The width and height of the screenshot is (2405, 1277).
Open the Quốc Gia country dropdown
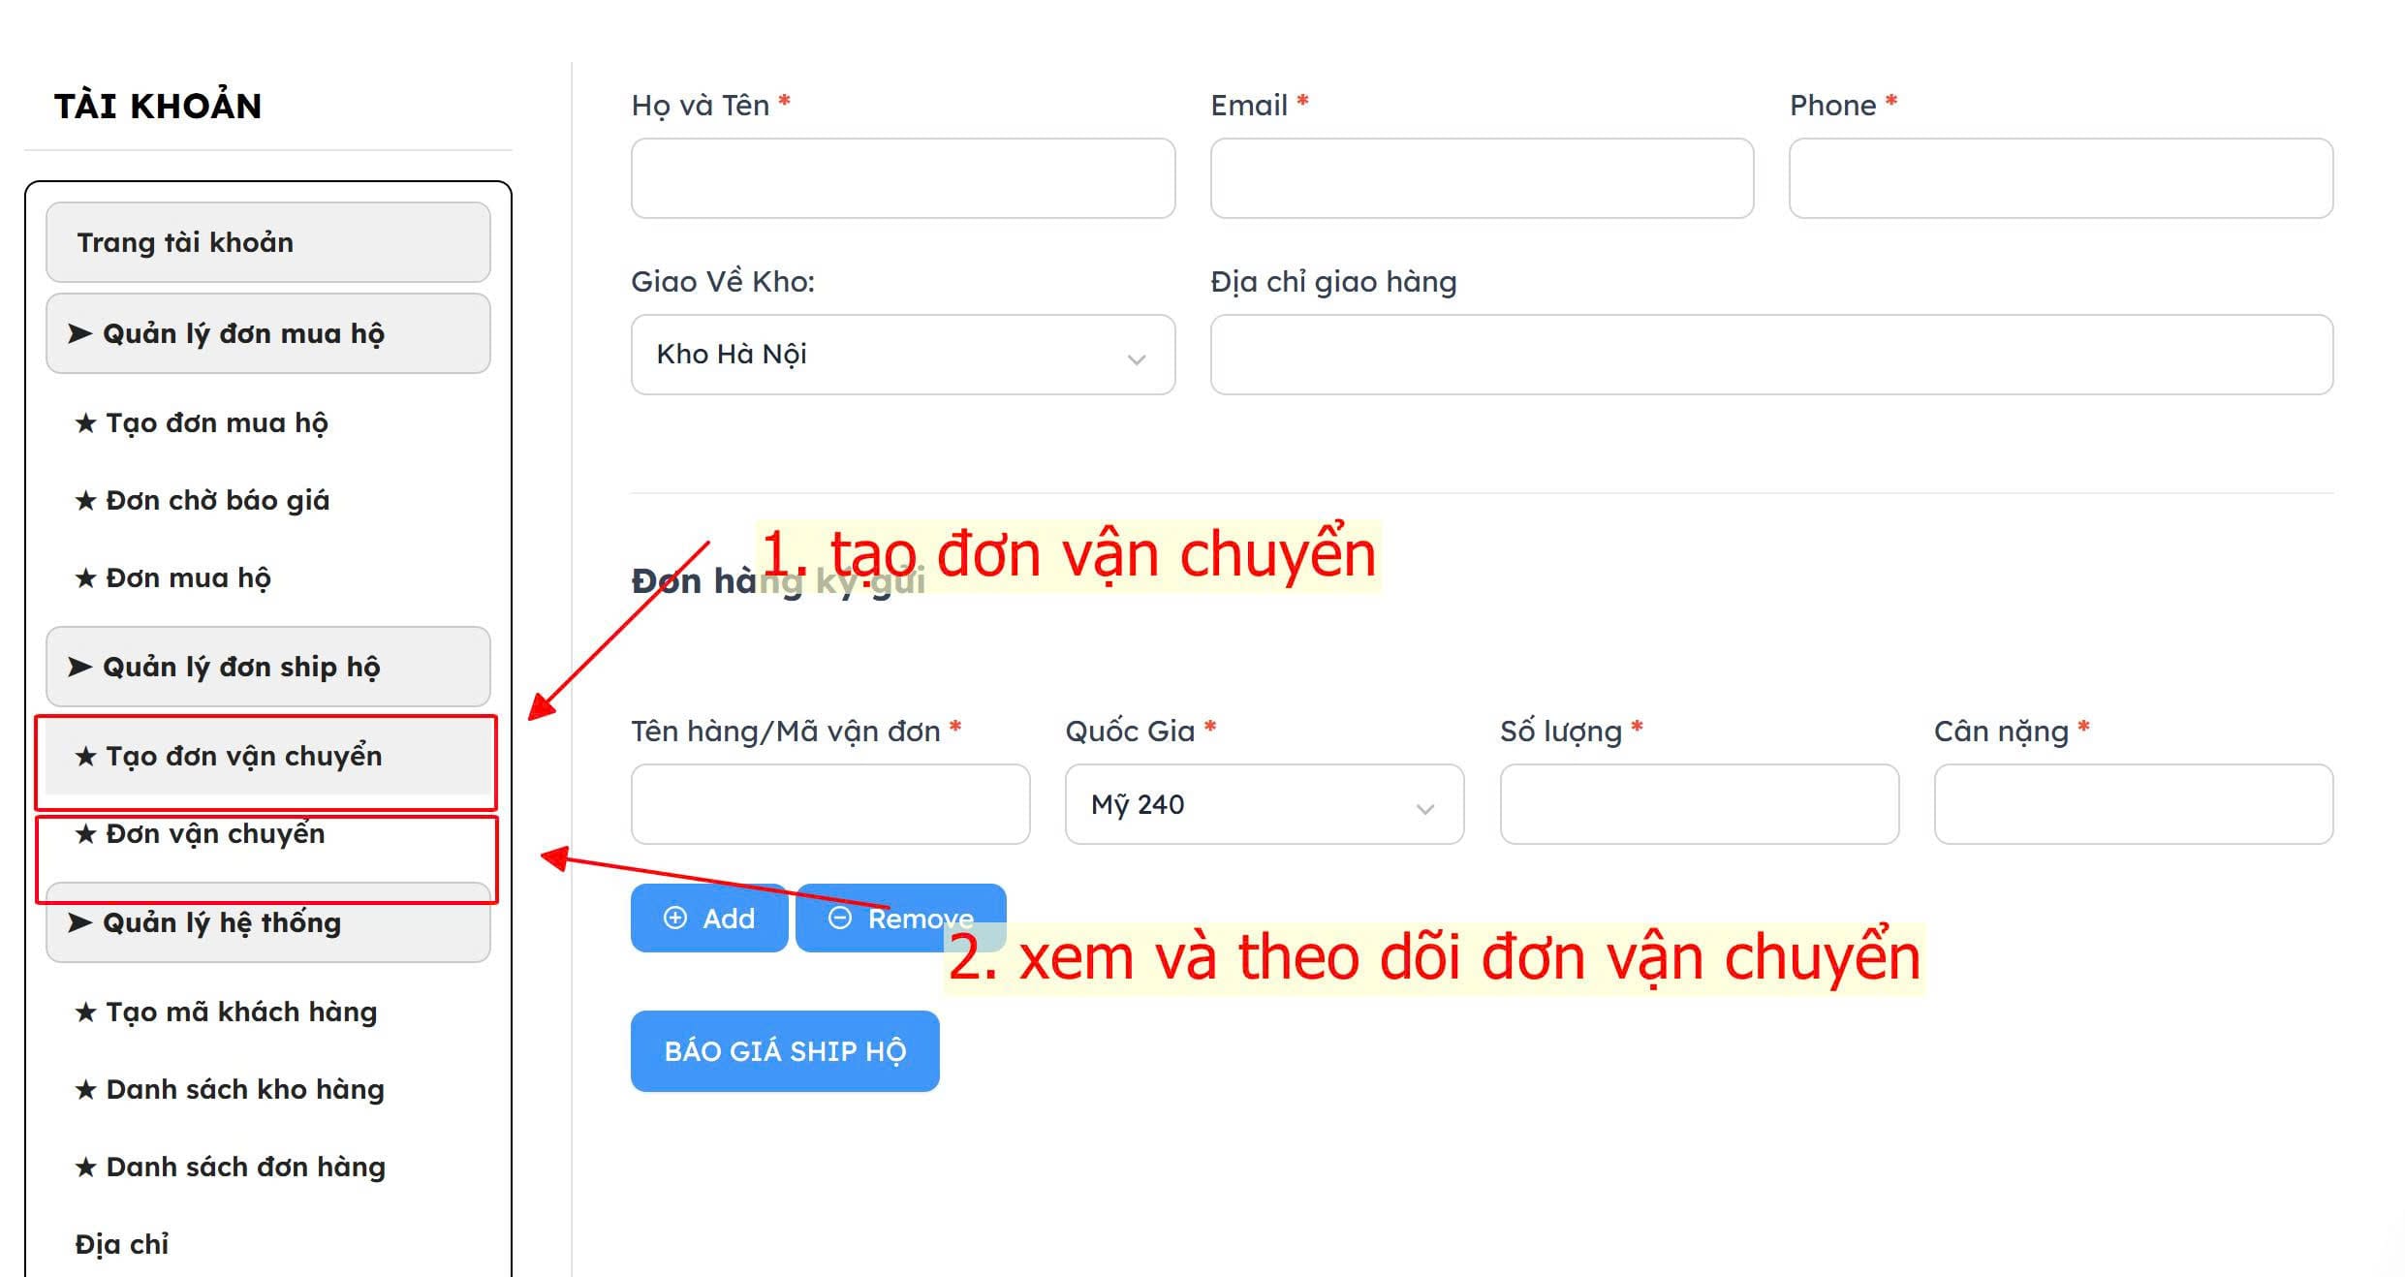point(1265,804)
